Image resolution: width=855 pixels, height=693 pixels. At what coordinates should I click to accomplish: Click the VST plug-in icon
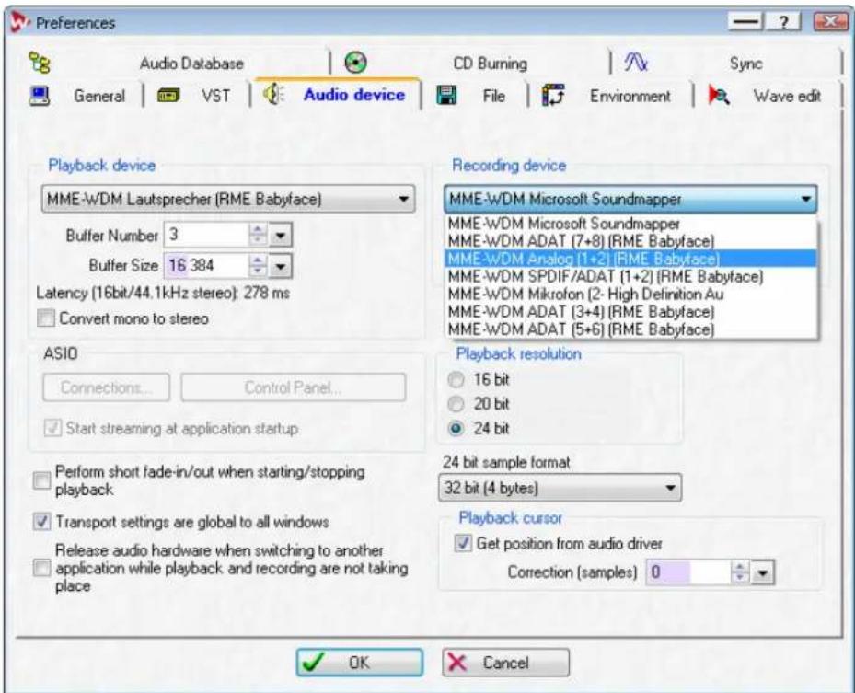click(168, 96)
